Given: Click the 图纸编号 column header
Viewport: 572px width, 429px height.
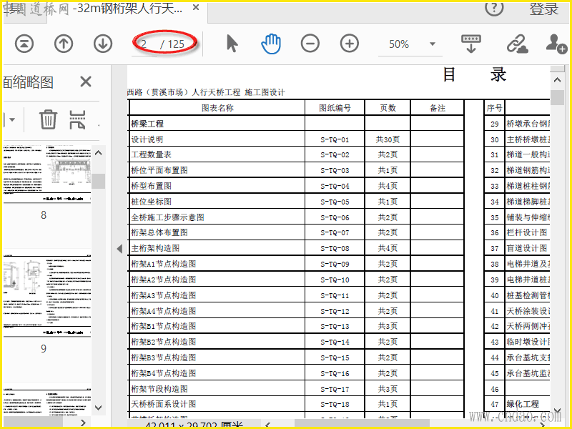Looking at the screenshot, I should [335, 108].
